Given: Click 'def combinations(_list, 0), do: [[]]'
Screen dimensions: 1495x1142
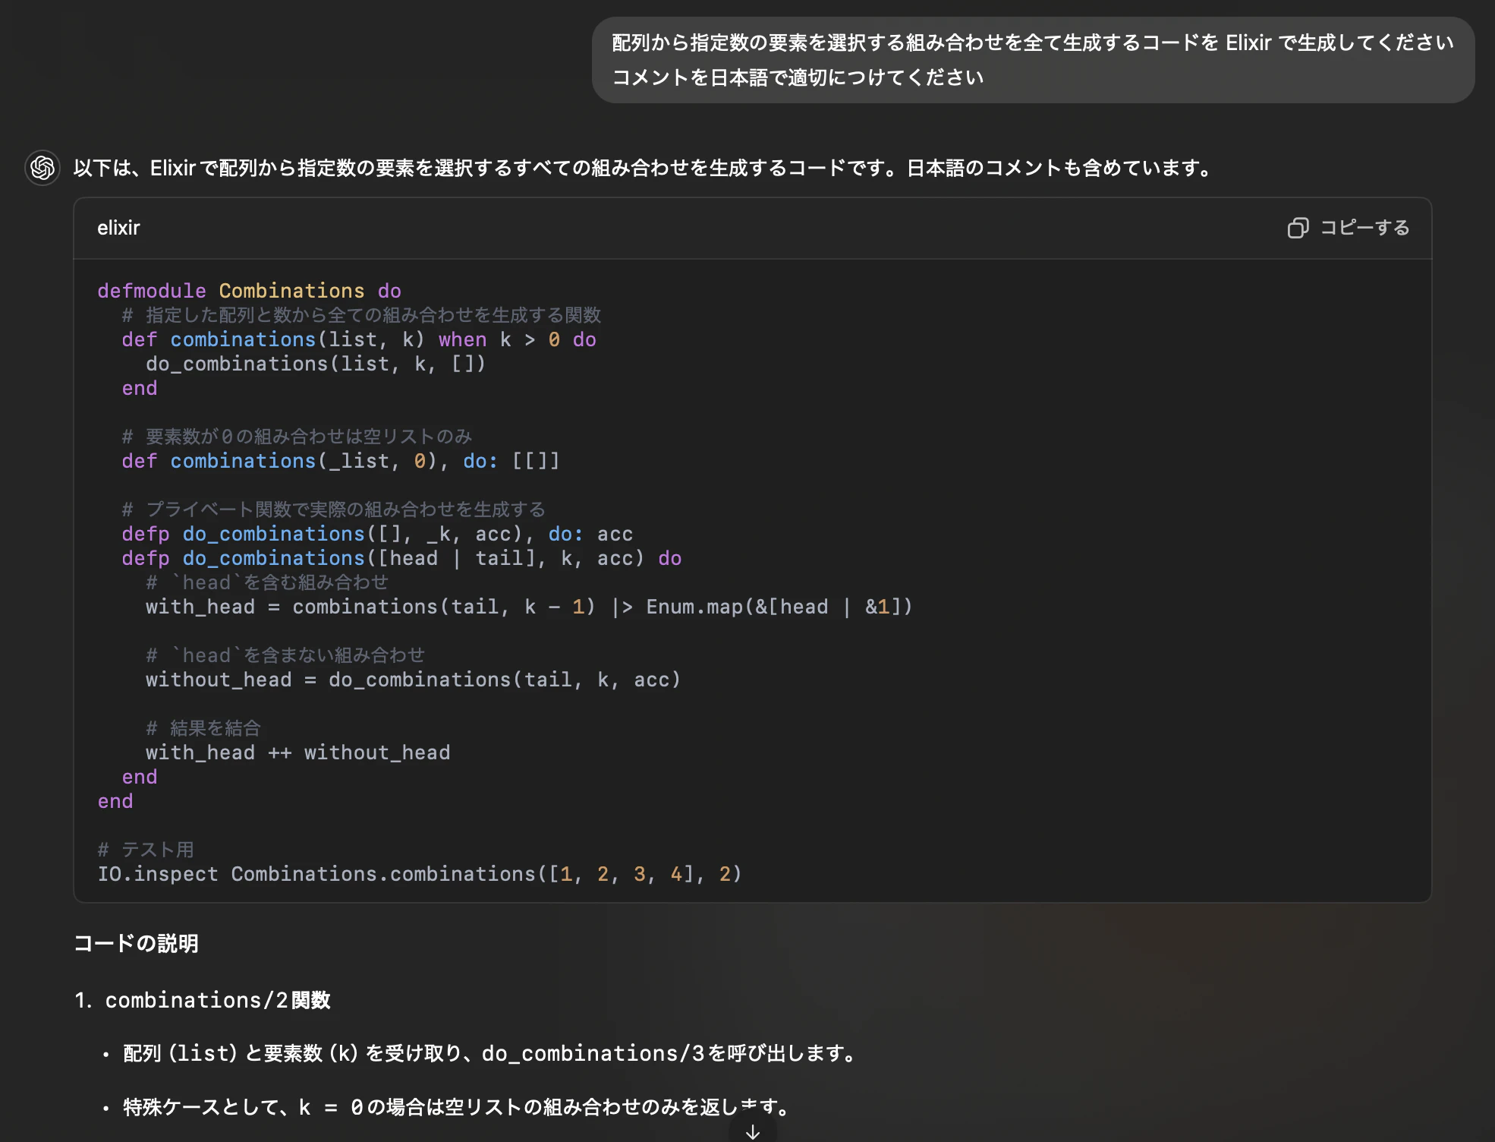Looking at the screenshot, I should coord(341,461).
